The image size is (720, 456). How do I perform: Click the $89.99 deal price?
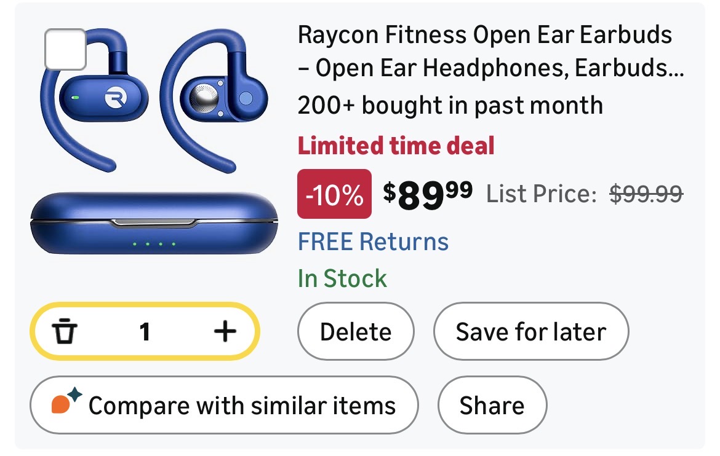click(x=428, y=194)
